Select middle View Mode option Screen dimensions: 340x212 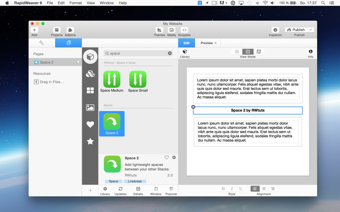248,52
